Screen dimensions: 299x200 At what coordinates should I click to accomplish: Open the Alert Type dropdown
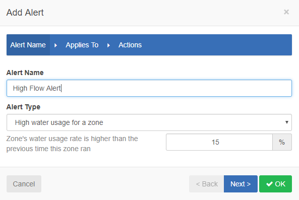[149, 122]
